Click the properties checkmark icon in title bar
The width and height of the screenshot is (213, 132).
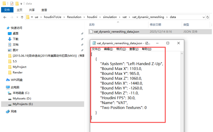[12, 4]
